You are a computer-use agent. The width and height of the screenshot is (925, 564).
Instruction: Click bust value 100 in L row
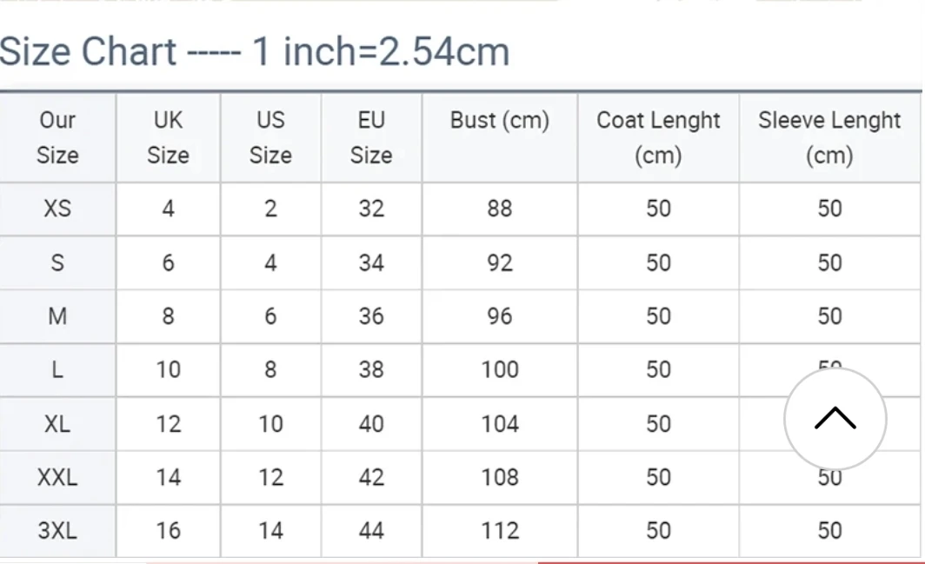coord(500,370)
